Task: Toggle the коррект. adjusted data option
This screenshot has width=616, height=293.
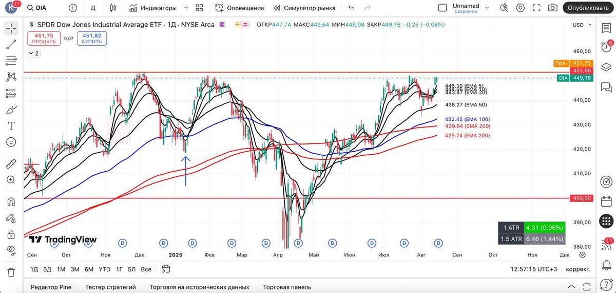Action: point(578,269)
